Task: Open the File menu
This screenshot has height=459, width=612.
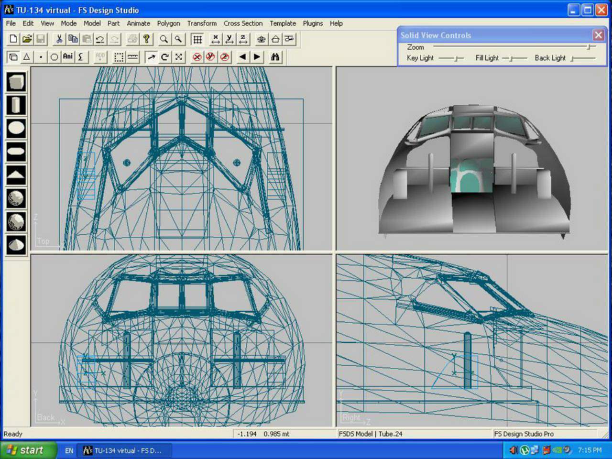Action: click(x=11, y=23)
